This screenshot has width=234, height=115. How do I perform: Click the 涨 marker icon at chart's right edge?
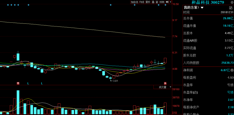165,83
